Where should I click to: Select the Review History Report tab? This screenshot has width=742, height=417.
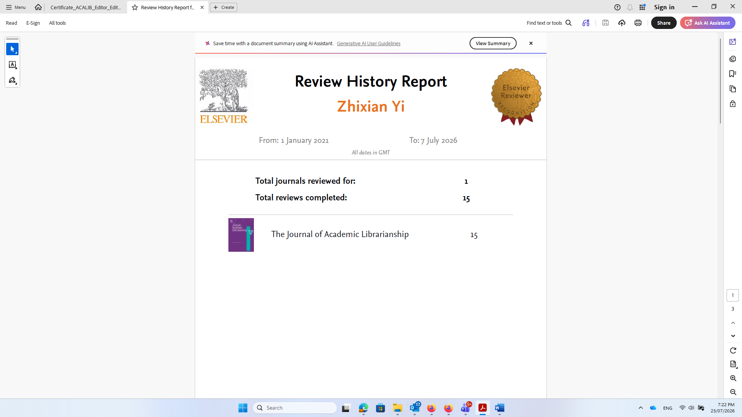coord(167,7)
